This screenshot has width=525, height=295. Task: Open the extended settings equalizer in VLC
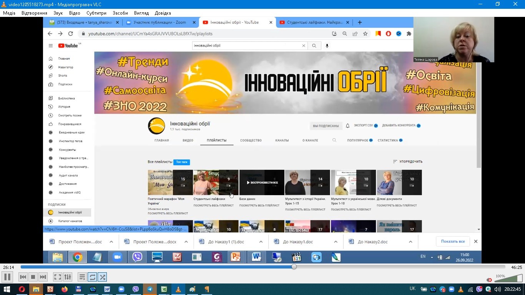(67, 277)
